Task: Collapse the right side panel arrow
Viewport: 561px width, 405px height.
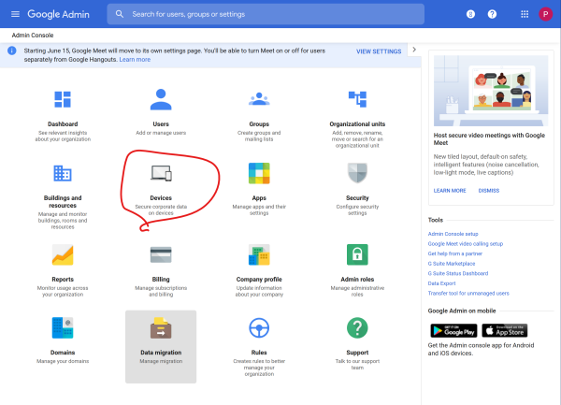Action: pyautogui.click(x=414, y=51)
